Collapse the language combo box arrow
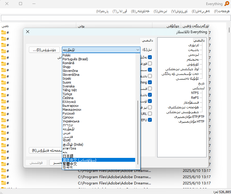231x194 pixels. click(138, 50)
